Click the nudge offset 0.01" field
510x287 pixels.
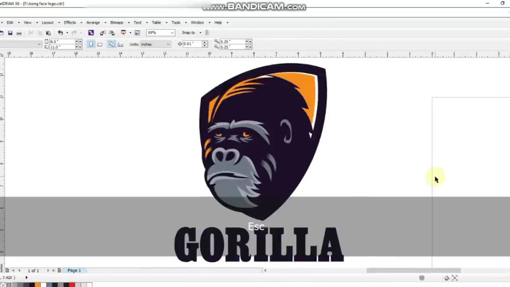[192, 44]
